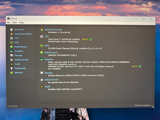Click the RAM stick icon in sidebar
Screen dimensions: 160x120
pos(11,43)
